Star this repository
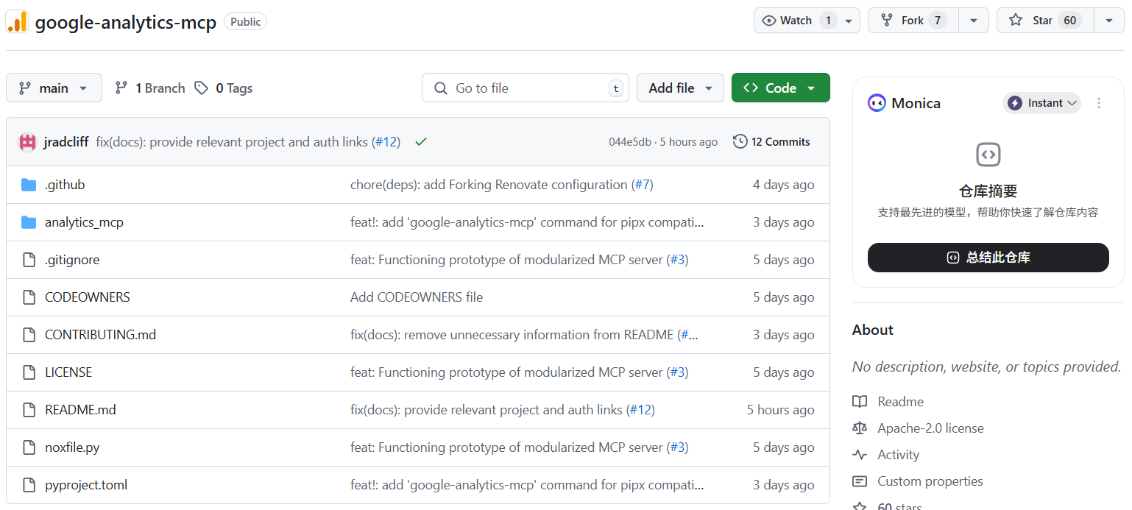Viewport: 1132px width, 510px height. 1045,21
